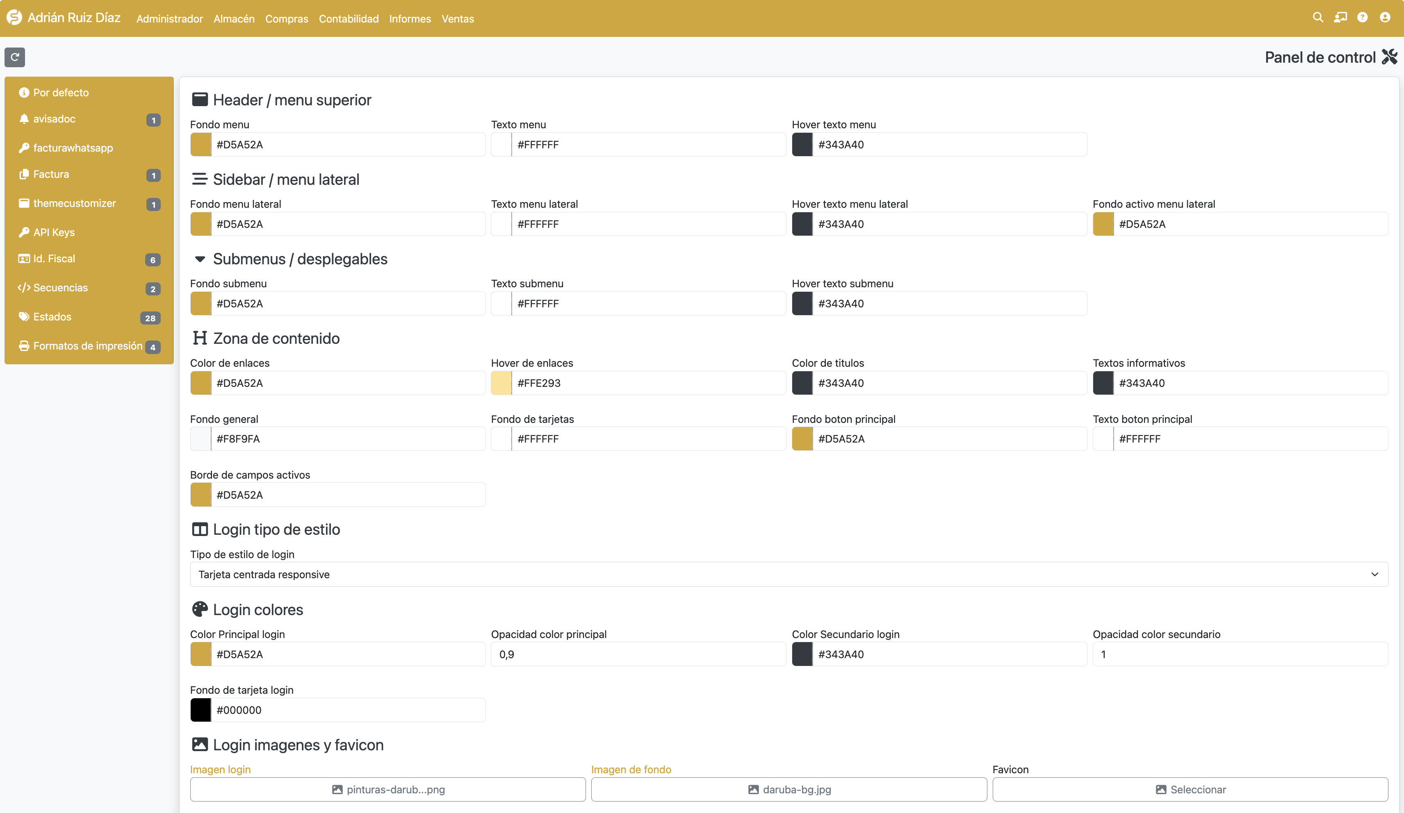Select the facturawhatsapp sidebar tab
The width and height of the screenshot is (1404, 813).
[89, 148]
